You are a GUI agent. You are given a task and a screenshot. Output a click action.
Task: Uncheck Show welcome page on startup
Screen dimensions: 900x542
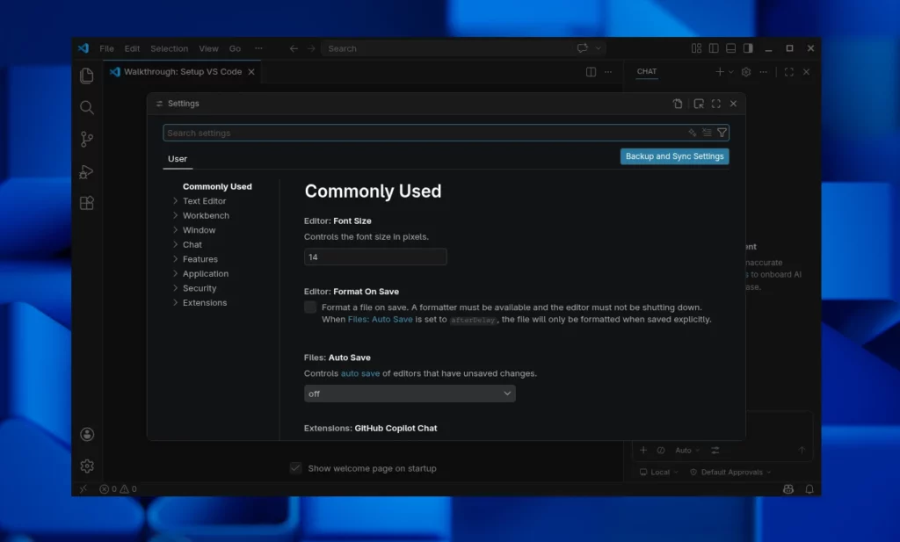pos(296,468)
